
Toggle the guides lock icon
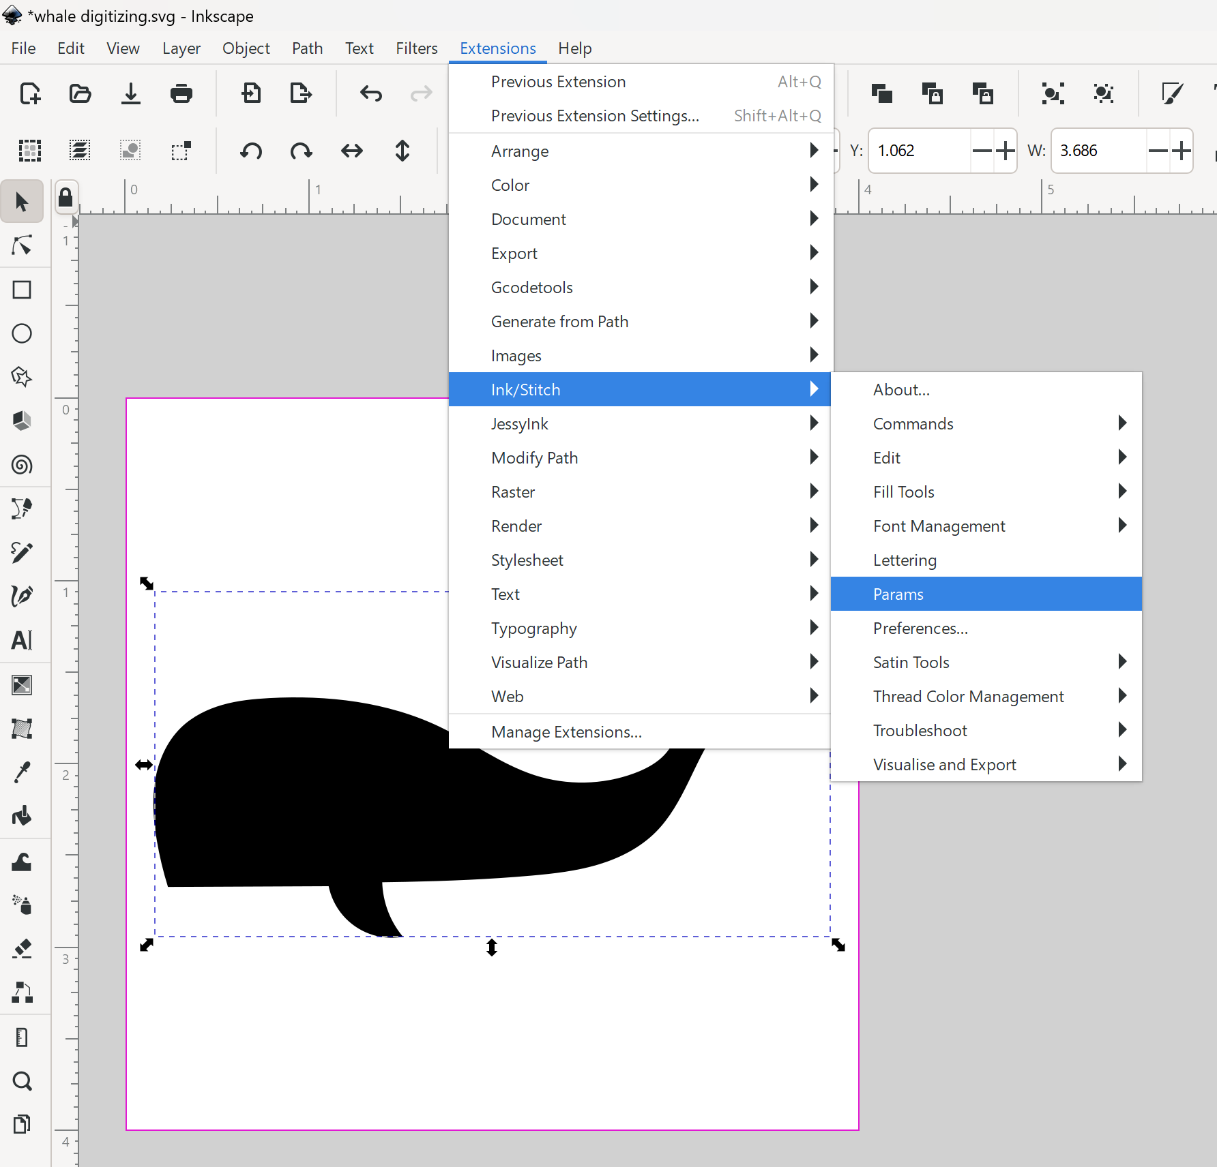65,198
